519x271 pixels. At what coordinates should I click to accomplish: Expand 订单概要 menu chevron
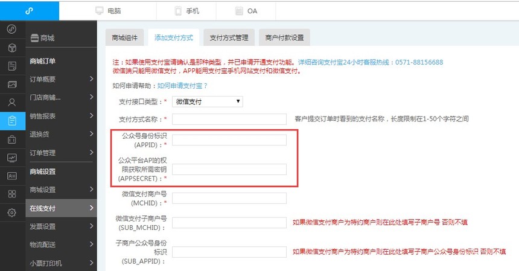(92, 78)
